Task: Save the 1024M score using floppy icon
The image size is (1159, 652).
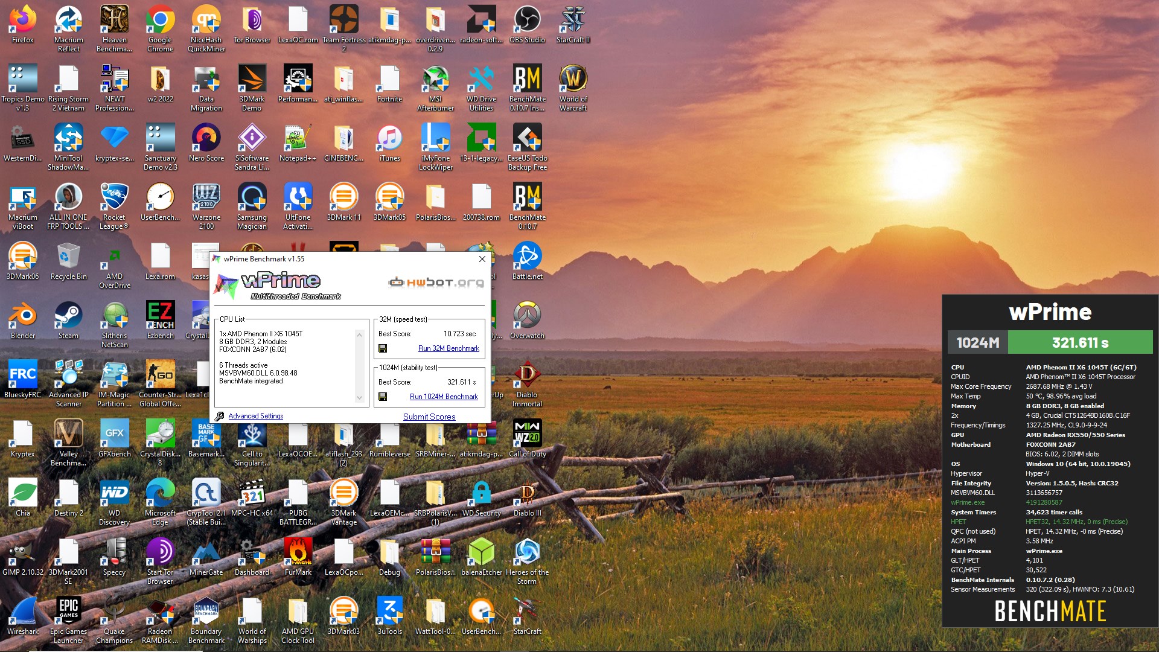Action: tap(382, 397)
